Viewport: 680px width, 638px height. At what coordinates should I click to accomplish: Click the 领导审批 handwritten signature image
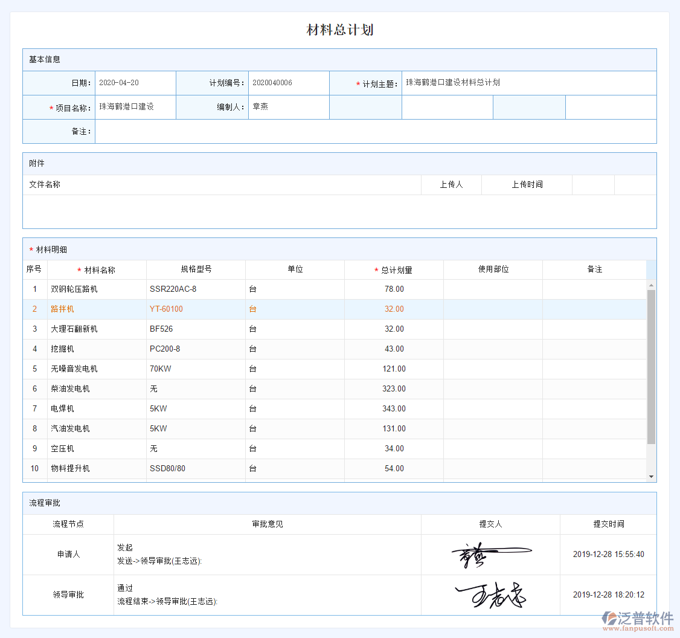490,595
